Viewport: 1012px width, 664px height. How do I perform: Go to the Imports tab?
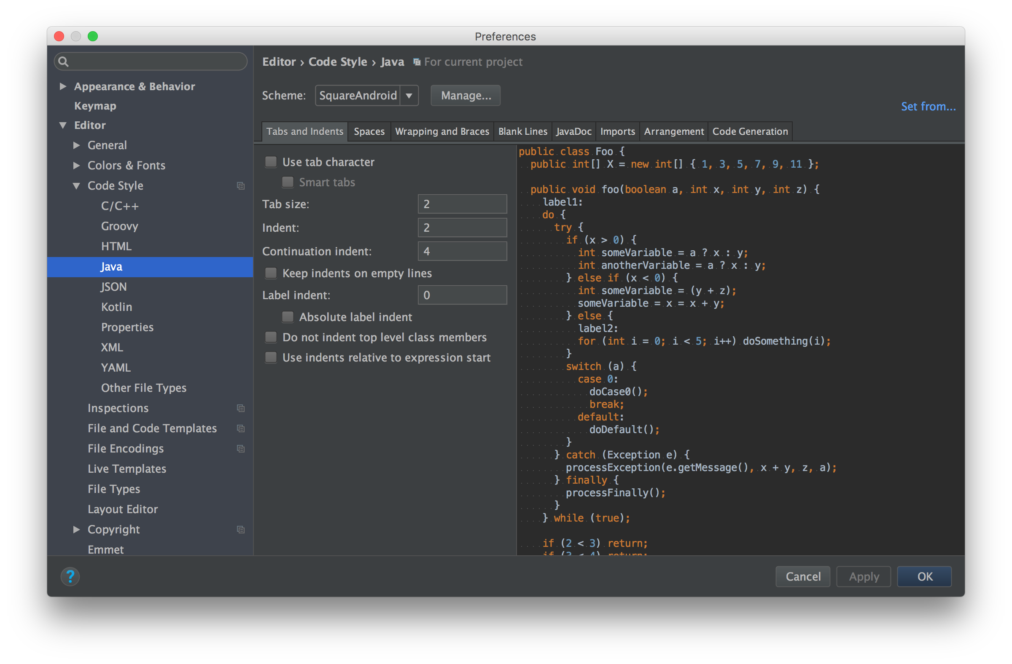click(x=617, y=132)
